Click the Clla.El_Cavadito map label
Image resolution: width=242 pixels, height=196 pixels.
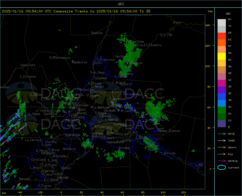pyautogui.click(x=149, y=45)
